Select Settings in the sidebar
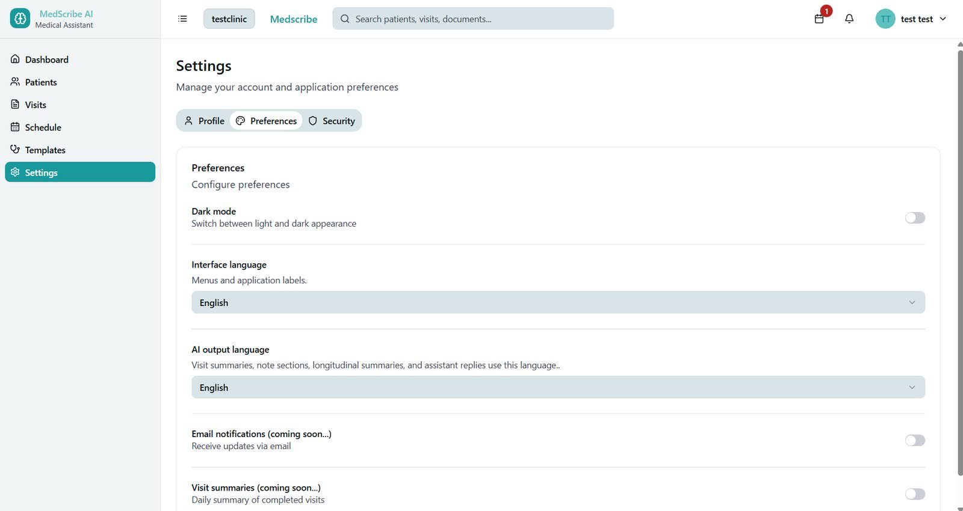Viewport: 963px width, 511px height. click(x=80, y=172)
